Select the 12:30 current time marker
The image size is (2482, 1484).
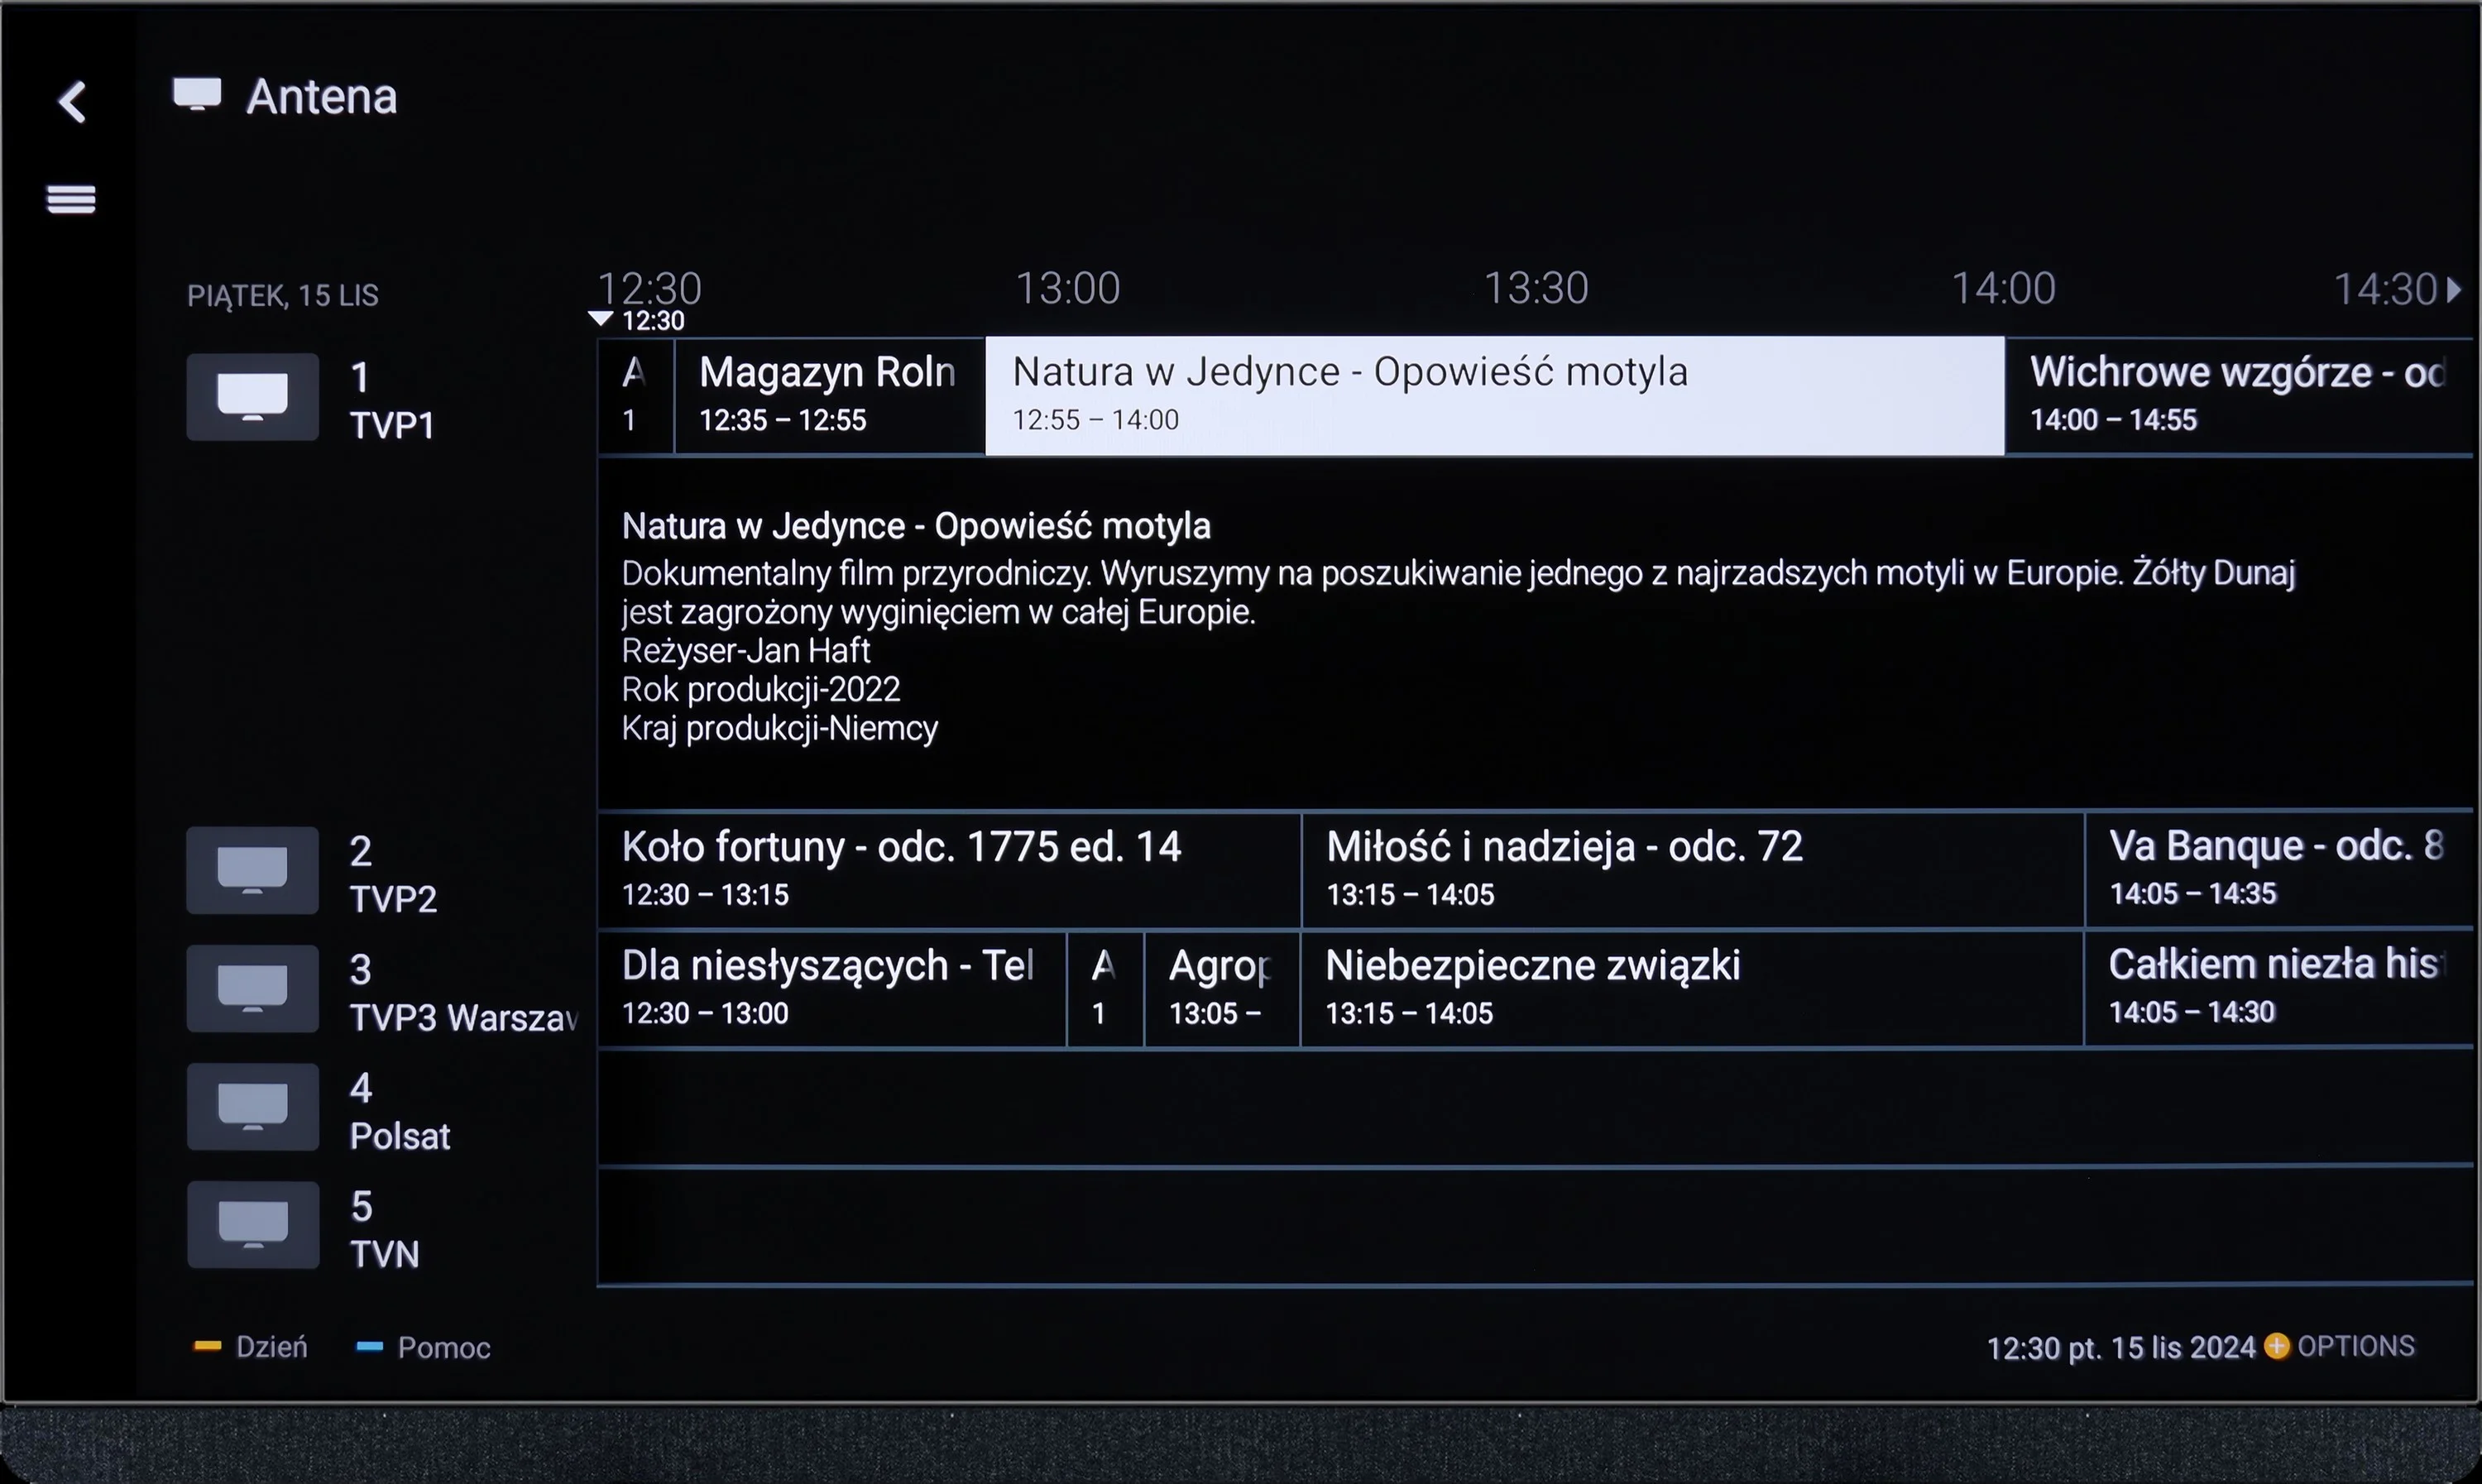point(637,320)
